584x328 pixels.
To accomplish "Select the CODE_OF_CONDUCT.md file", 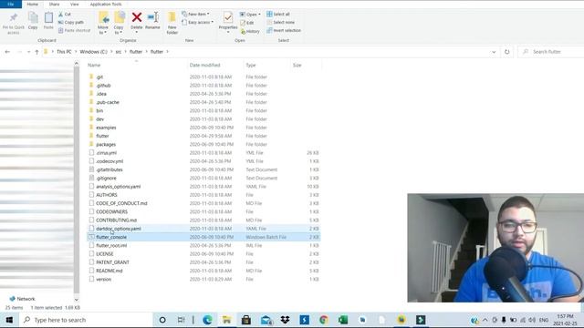I will point(121,203).
